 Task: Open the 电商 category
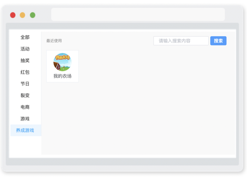pyautogui.click(x=25, y=107)
